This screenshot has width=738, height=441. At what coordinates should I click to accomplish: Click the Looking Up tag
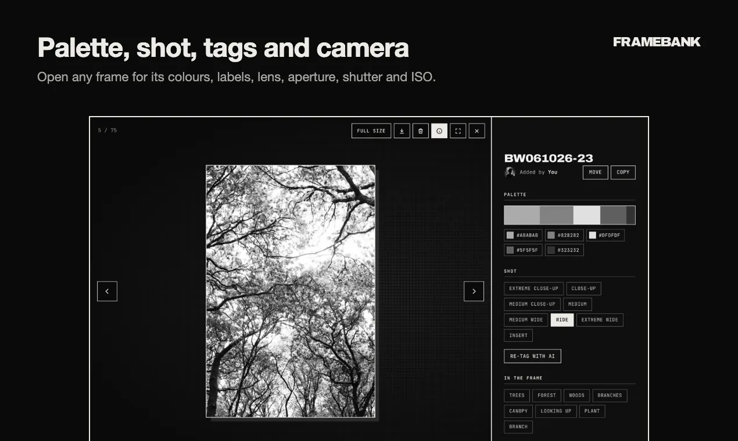[x=556, y=411]
